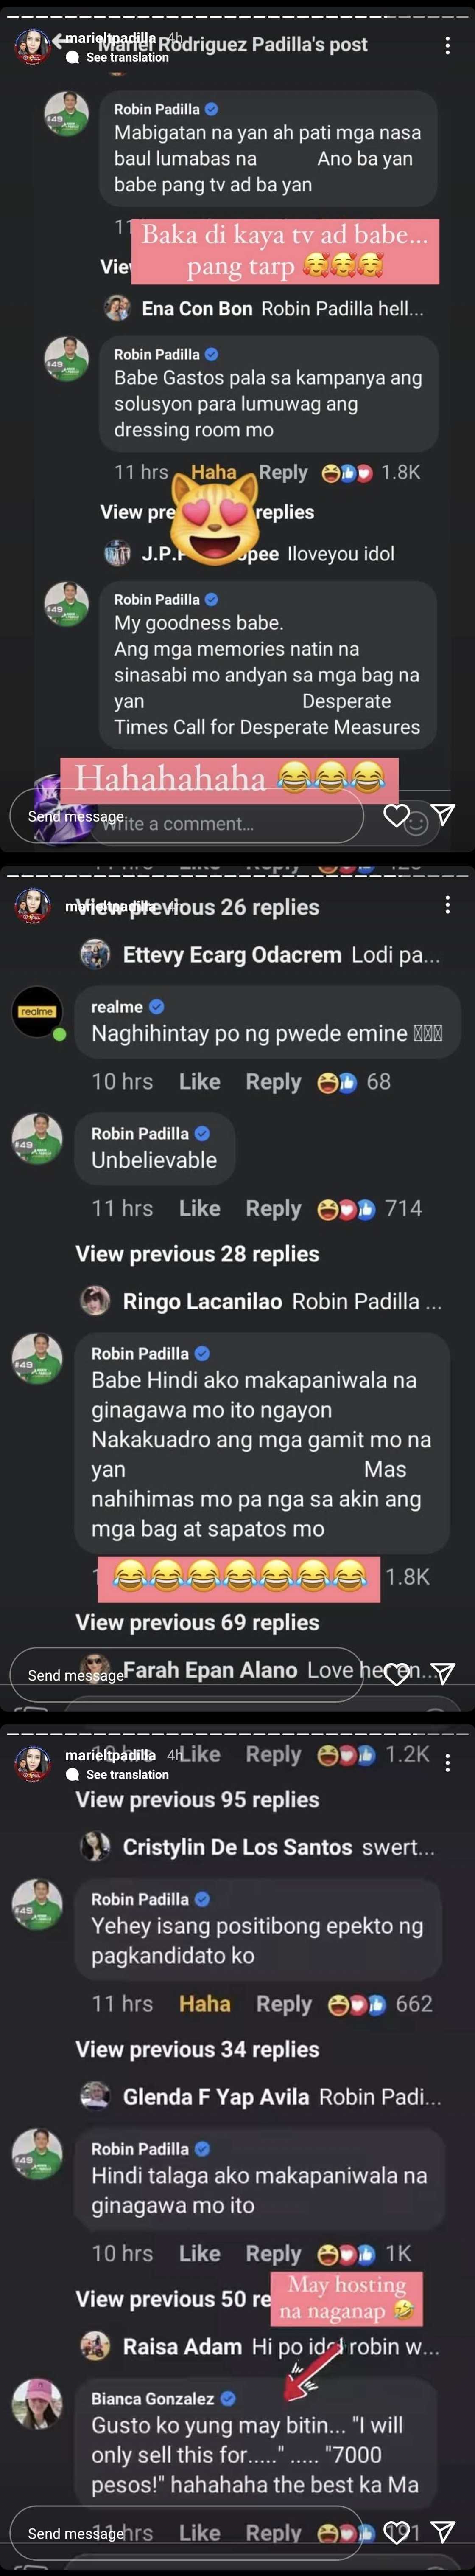Toggle the heart on the middle story

(x=396, y=1674)
